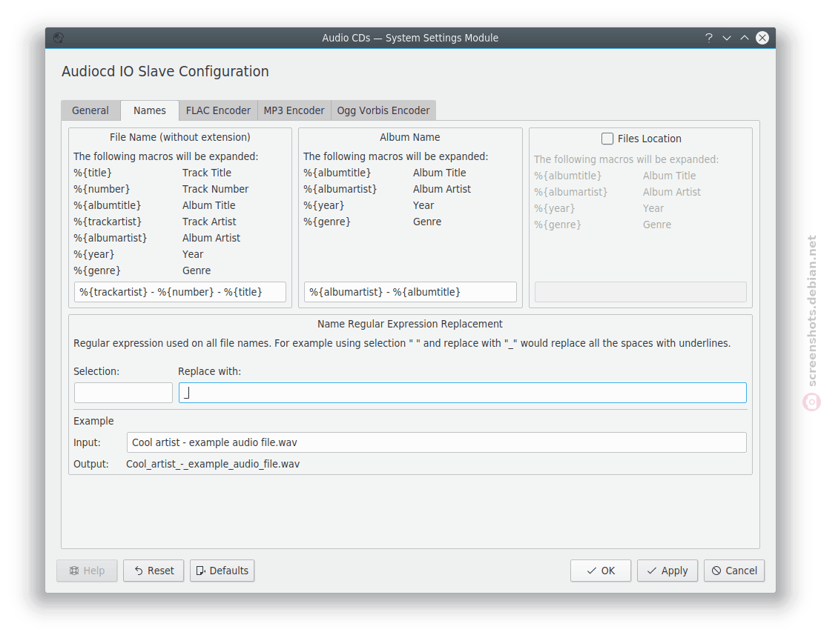Image resolution: width=821 pixels, height=638 pixels.
Task: Click the Track Artist description label
Action: point(209,222)
